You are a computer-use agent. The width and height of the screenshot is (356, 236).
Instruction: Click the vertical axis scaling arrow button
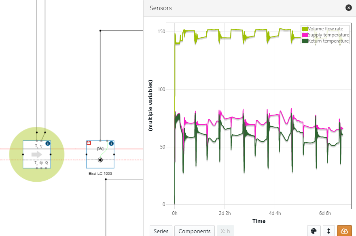tap(329, 231)
